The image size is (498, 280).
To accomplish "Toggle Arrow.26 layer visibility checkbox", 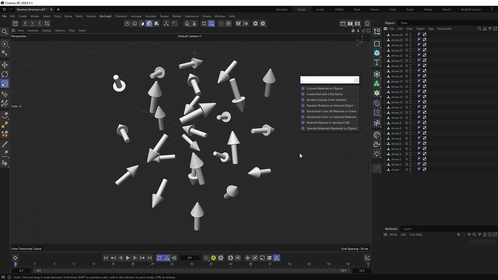I will [x=407, y=35].
